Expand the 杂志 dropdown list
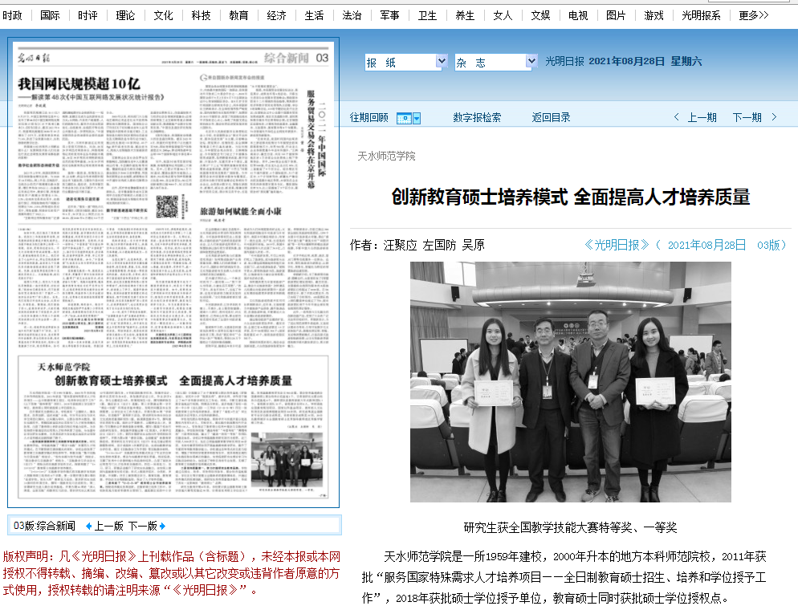Viewport: 798px width, 610px height. [531, 62]
